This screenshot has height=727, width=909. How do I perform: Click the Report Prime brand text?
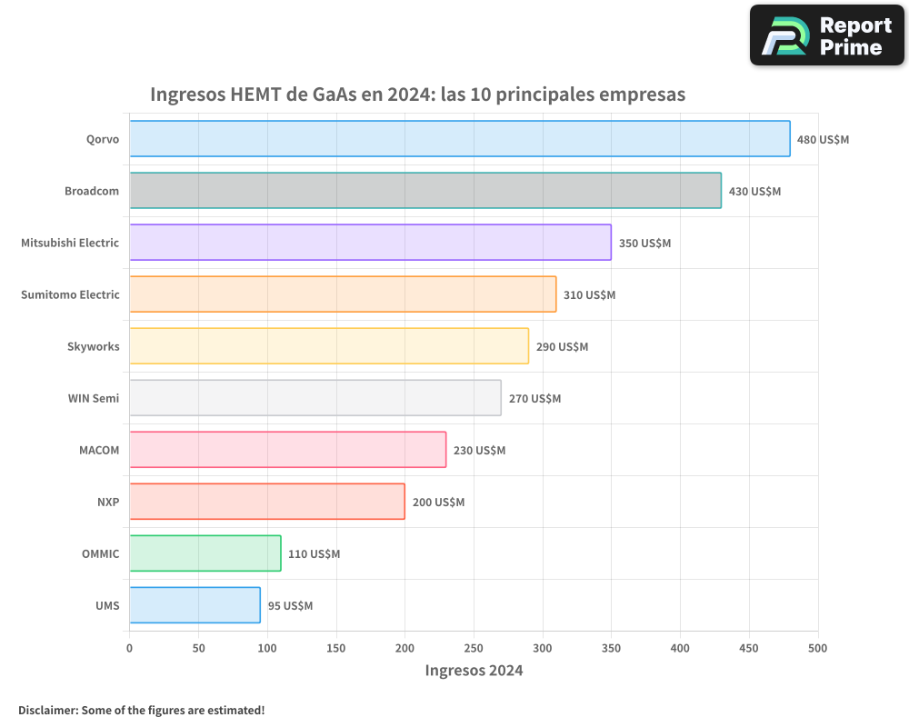[x=855, y=36]
